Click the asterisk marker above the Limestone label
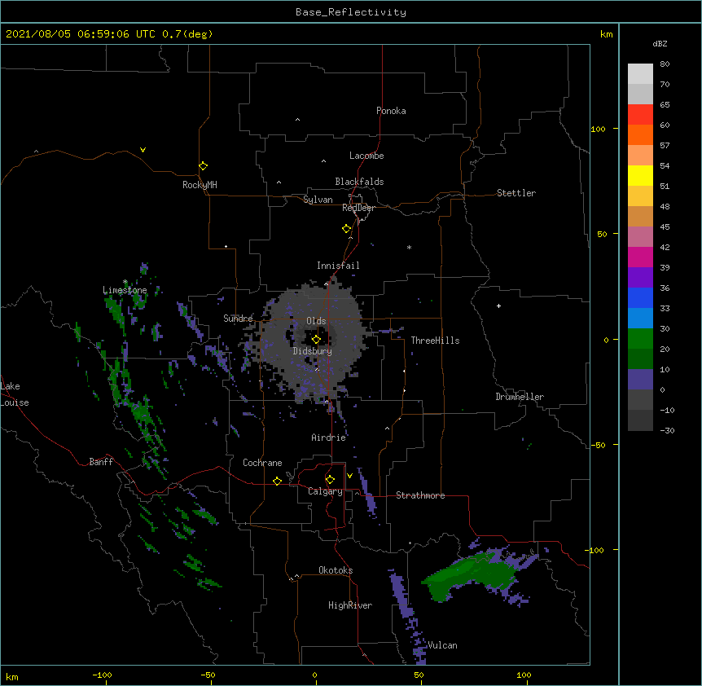This screenshot has width=702, height=686. [x=125, y=282]
